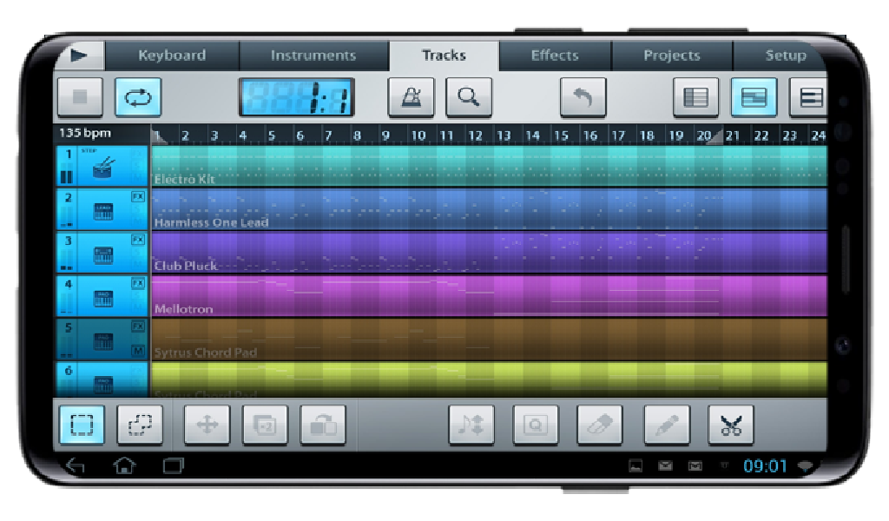Tap the undo arrow icon
This screenshot has height=521, width=889.
[x=583, y=96]
